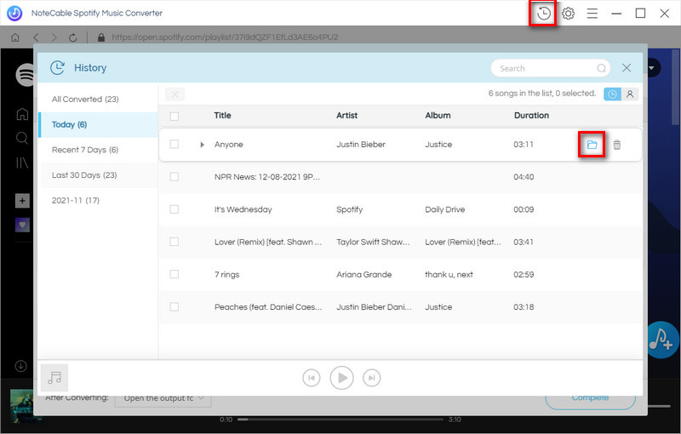Viewport: 681px width, 434px height.
Task: Navigate back in the embedded browser
Action: point(36,37)
